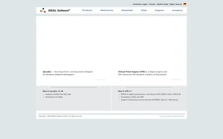Image resolution: width=223 pixels, height=139 pixels.
Task: Open the Contact link in footer
Action: [162, 116]
